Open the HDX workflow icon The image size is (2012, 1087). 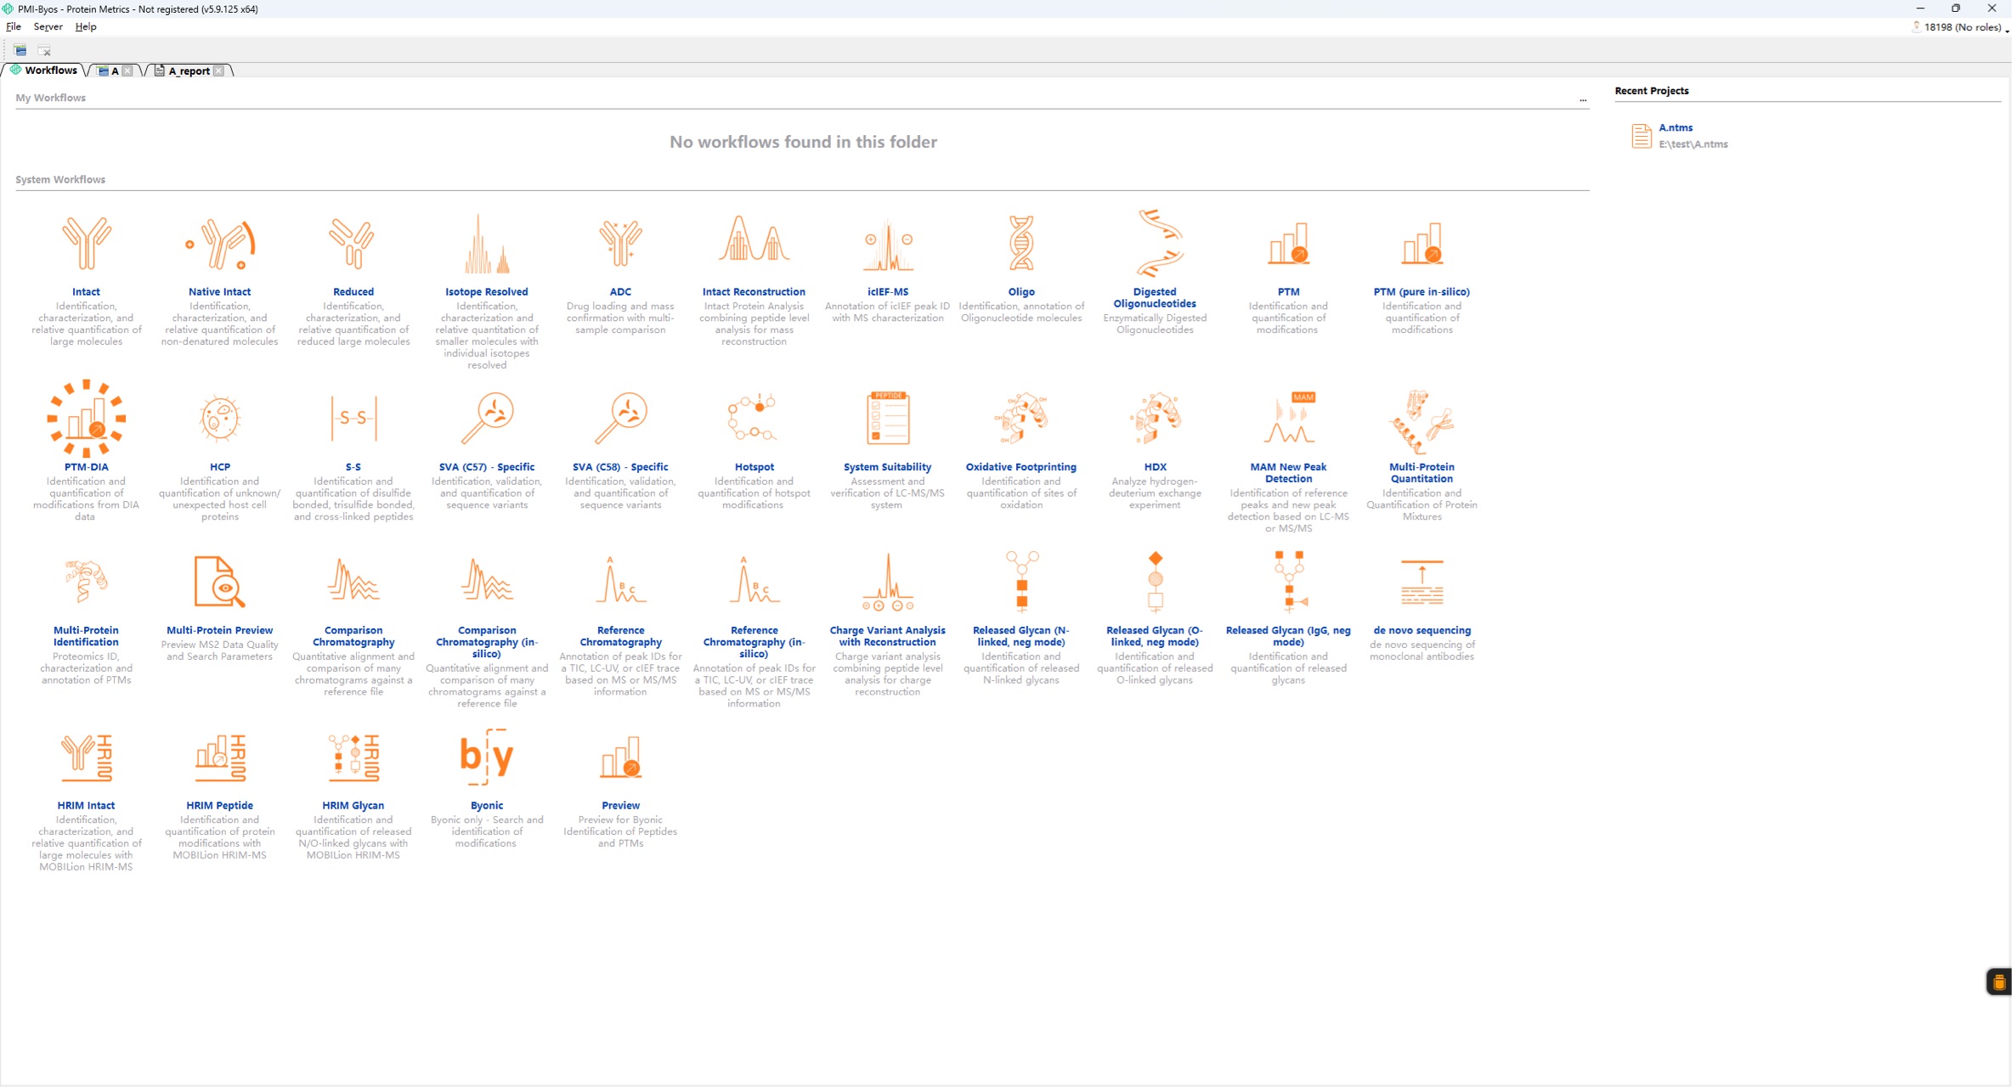coord(1155,419)
